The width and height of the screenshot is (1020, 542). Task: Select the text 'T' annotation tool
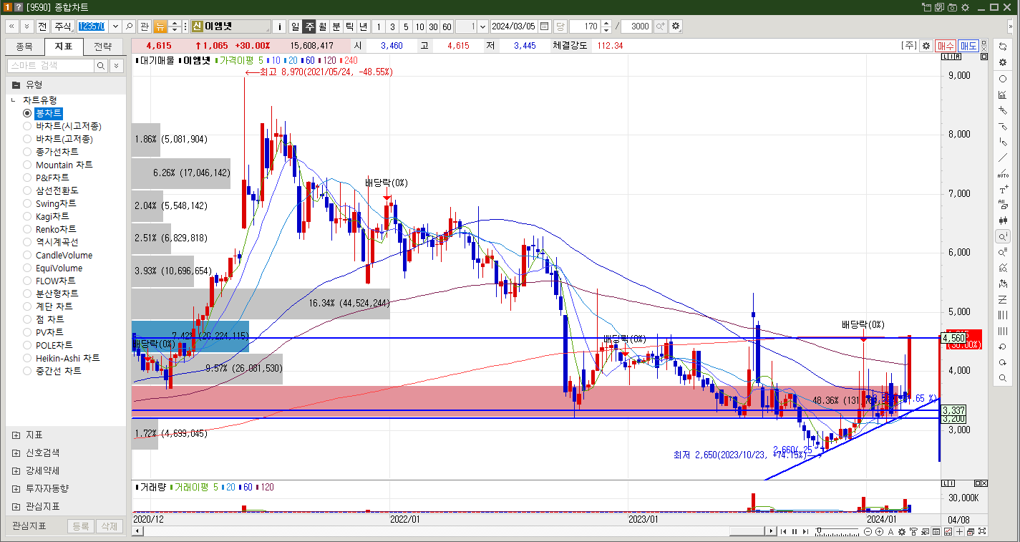[x=1003, y=190]
